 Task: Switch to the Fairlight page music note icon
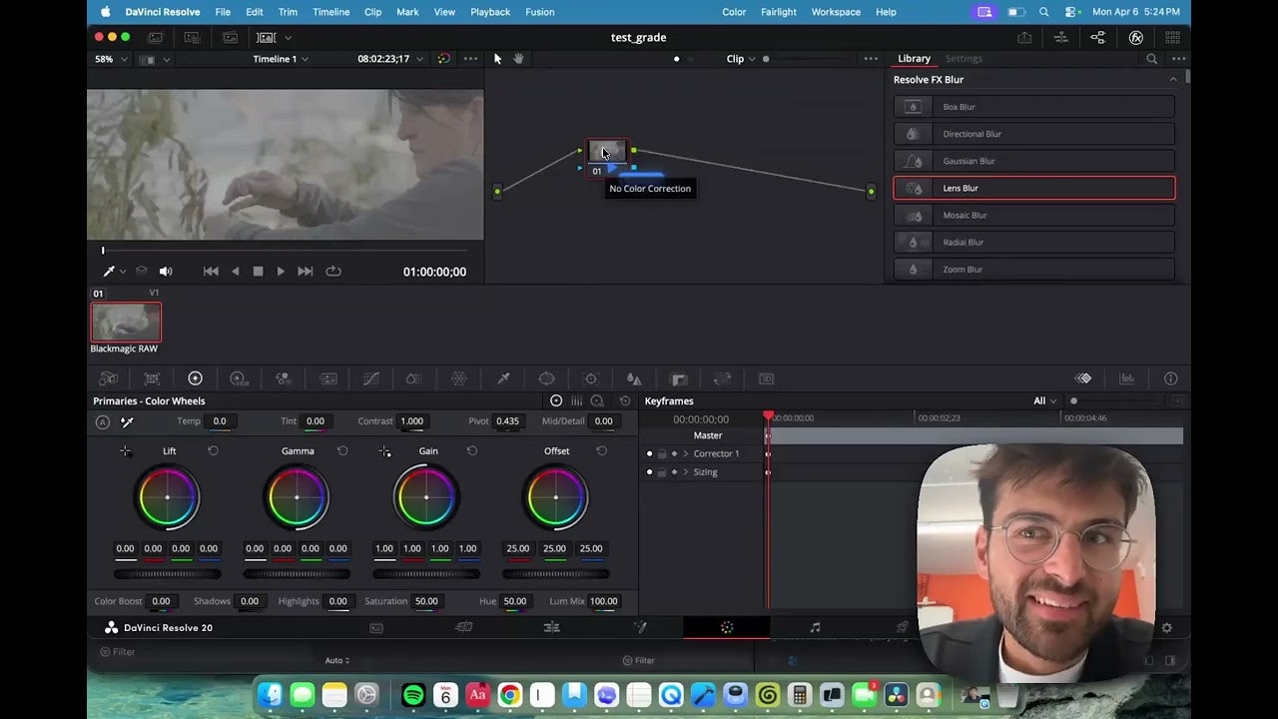tap(815, 628)
